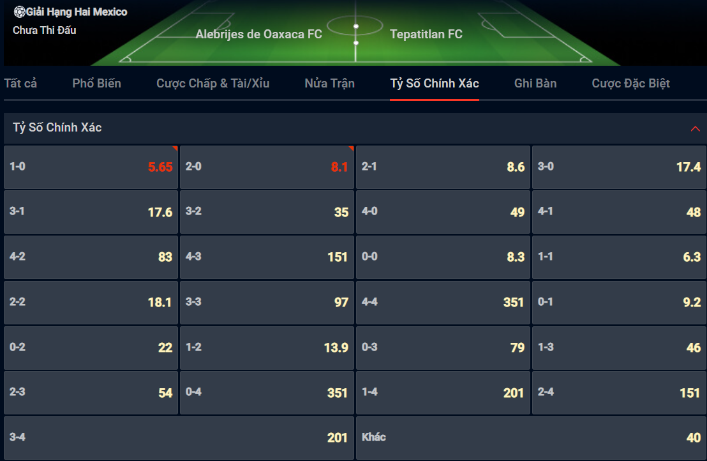
Task: Collapse the Tỷ Số Chính Xác section
Action: click(x=695, y=128)
